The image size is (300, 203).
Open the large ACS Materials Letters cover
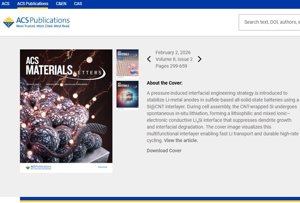coord(66,111)
